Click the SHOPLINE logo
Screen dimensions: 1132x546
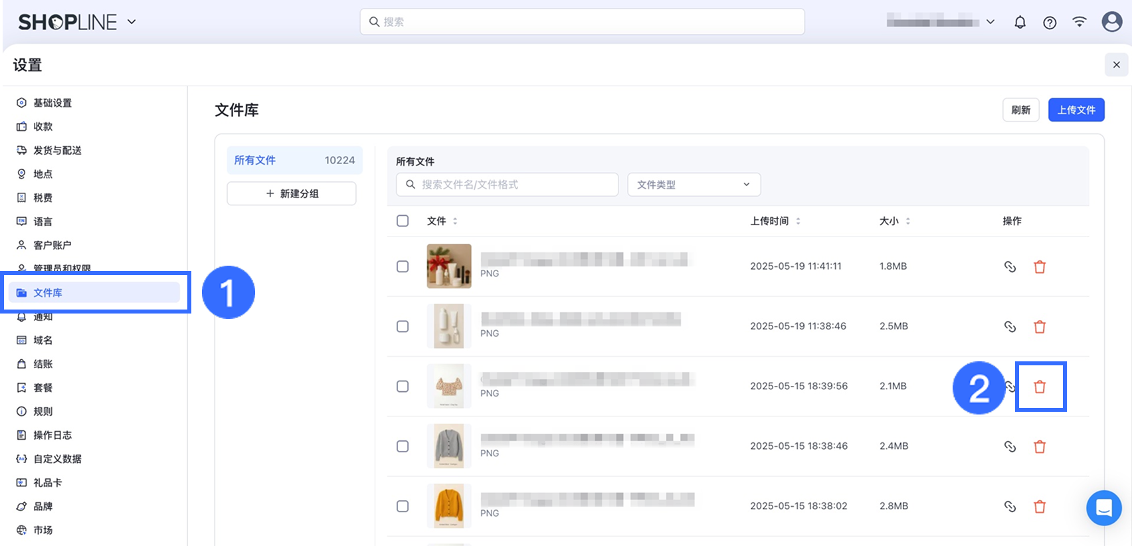(67, 22)
